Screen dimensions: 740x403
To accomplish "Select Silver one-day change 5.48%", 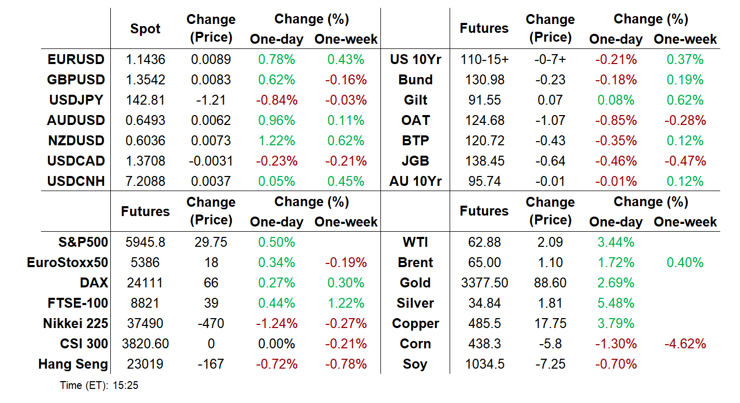I will pyautogui.click(x=617, y=303).
